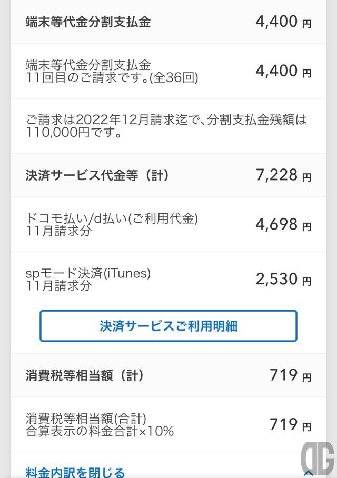The width and height of the screenshot is (337, 478).
Task: Select 端末等代金分割支払金 header row
Action: point(168,22)
